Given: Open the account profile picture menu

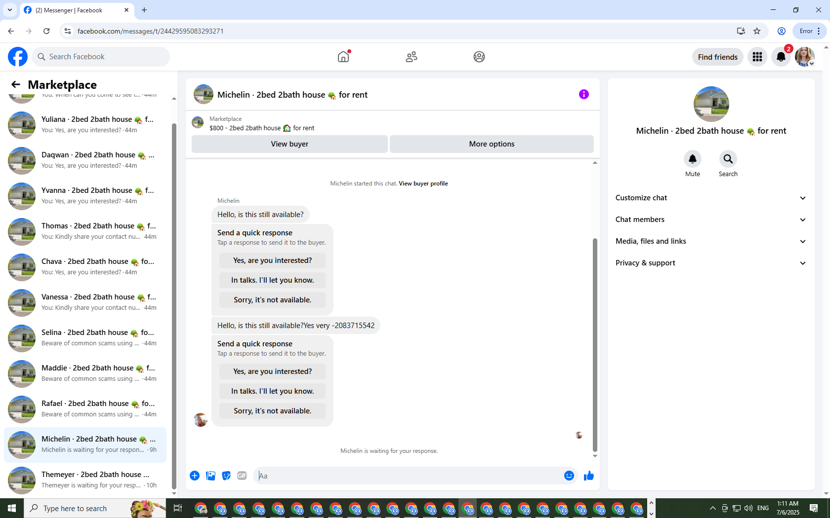Looking at the screenshot, I should [805, 57].
